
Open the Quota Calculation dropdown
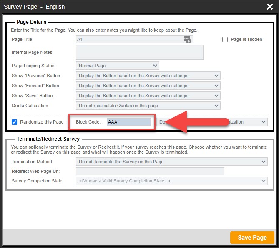point(148,106)
